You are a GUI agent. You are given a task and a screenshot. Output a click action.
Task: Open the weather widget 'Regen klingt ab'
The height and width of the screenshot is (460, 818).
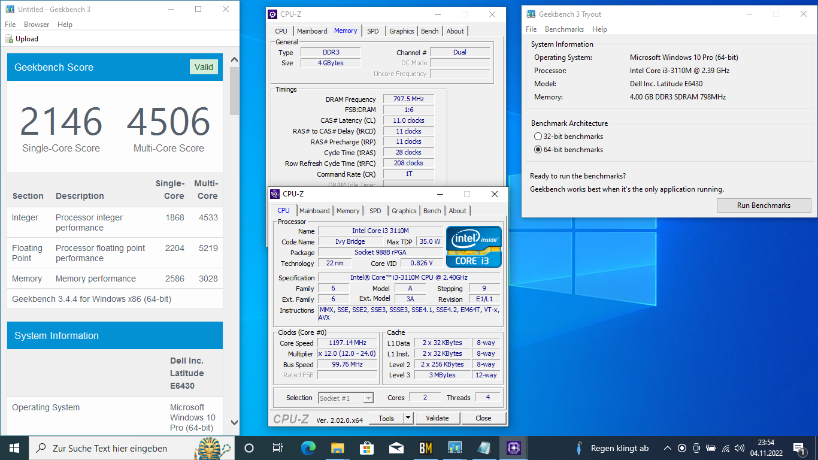[x=611, y=448]
